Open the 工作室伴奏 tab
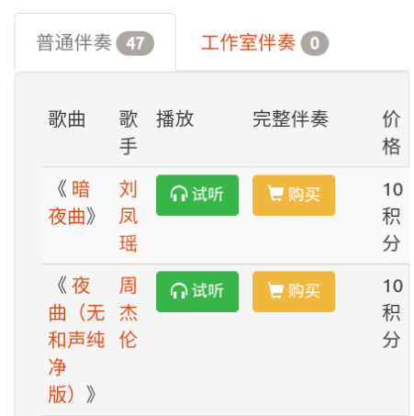414x416 pixels. tap(264, 42)
